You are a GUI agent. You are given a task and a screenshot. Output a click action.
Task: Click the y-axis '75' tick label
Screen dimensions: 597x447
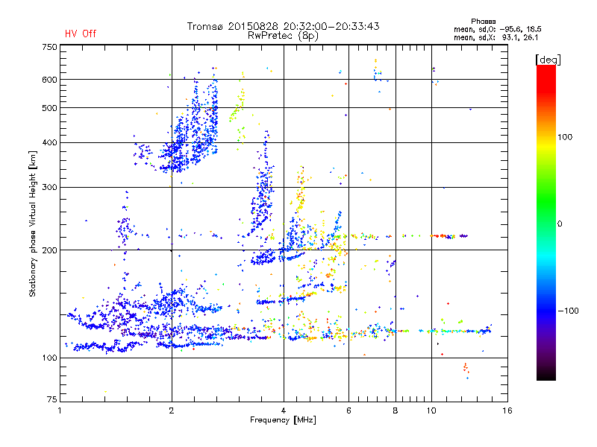[x=52, y=399]
